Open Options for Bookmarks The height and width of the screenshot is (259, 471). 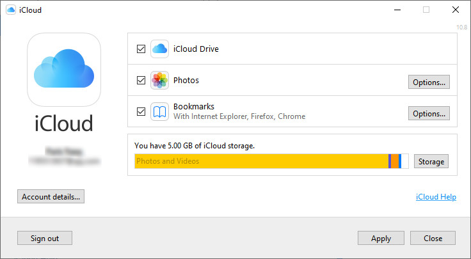coord(429,113)
